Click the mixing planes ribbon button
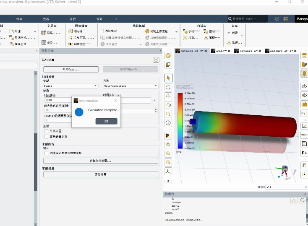Screen dimensions: 308x226 (x=81, y=38)
